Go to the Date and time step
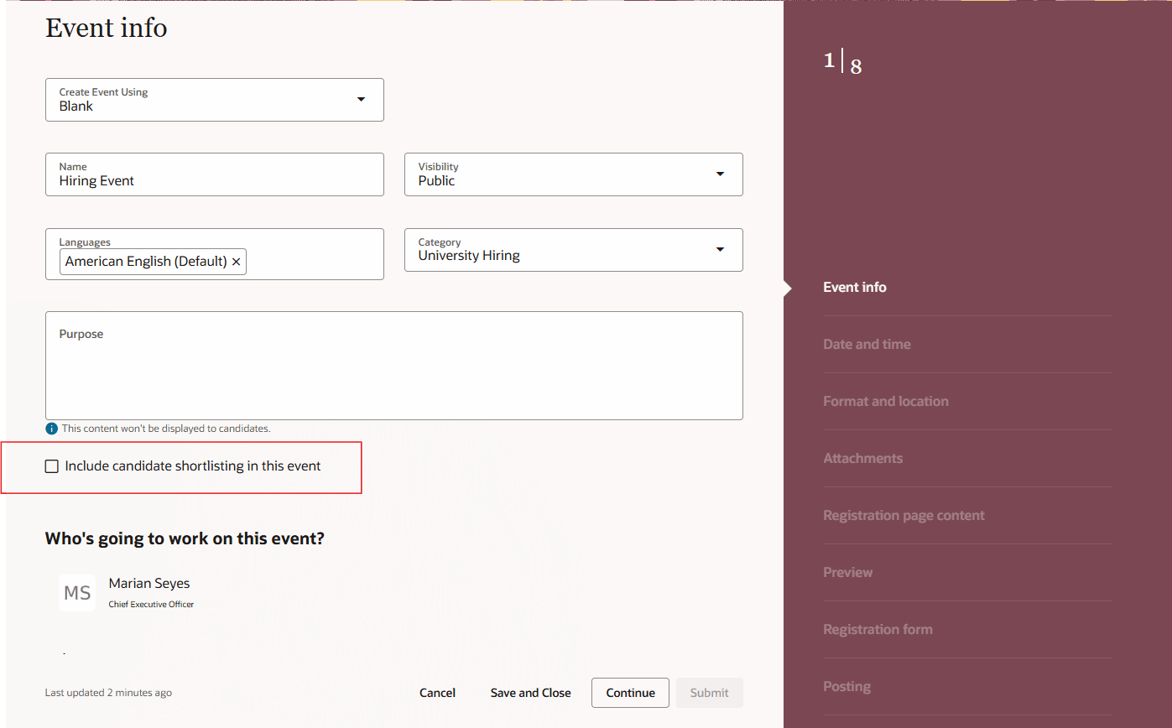 867,344
